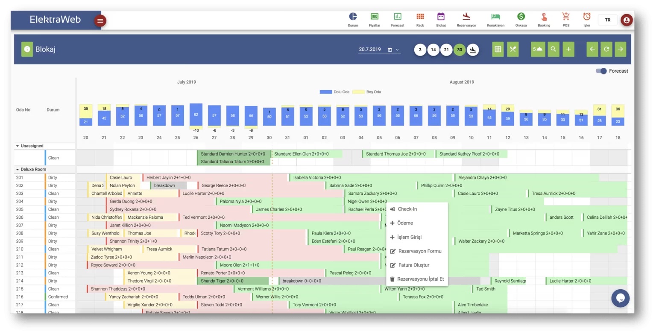This screenshot has width=656, height=335.
Task: Select the 14-day view option
Action: click(433, 50)
